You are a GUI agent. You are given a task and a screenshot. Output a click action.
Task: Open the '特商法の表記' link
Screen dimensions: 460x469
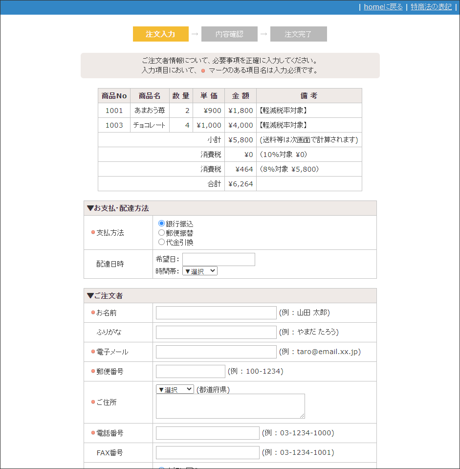tap(431, 7)
